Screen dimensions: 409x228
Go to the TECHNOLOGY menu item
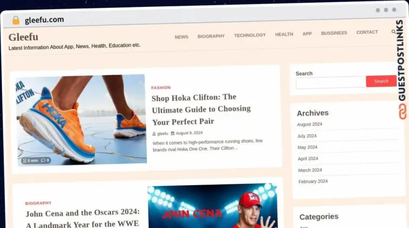point(250,35)
